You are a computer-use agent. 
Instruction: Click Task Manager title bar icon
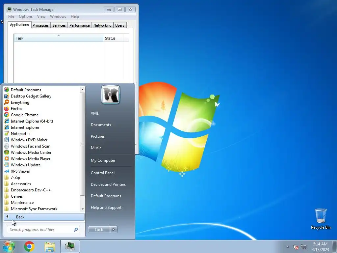pyautogui.click(x=9, y=9)
